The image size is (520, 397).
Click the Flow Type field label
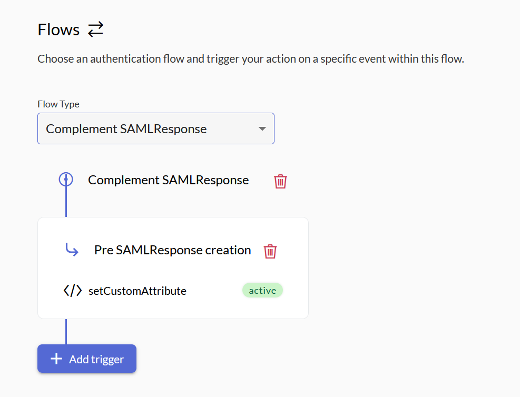[x=58, y=104]
